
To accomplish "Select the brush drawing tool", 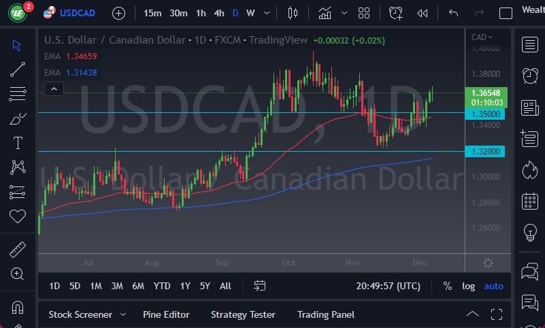I will pos(18,119).
